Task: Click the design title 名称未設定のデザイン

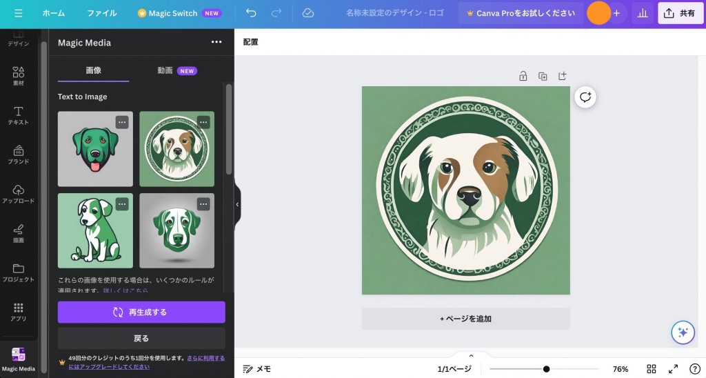Action: tap(394, 13)
